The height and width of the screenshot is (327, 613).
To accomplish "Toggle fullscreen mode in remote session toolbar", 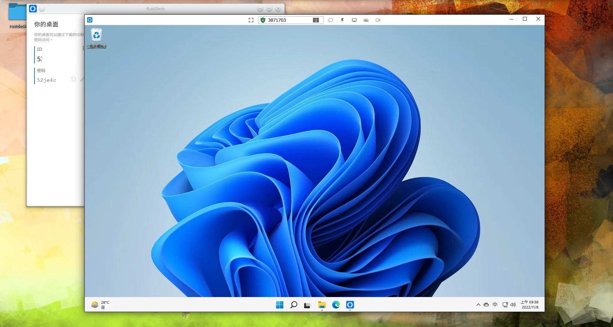I will click(251, 20).
